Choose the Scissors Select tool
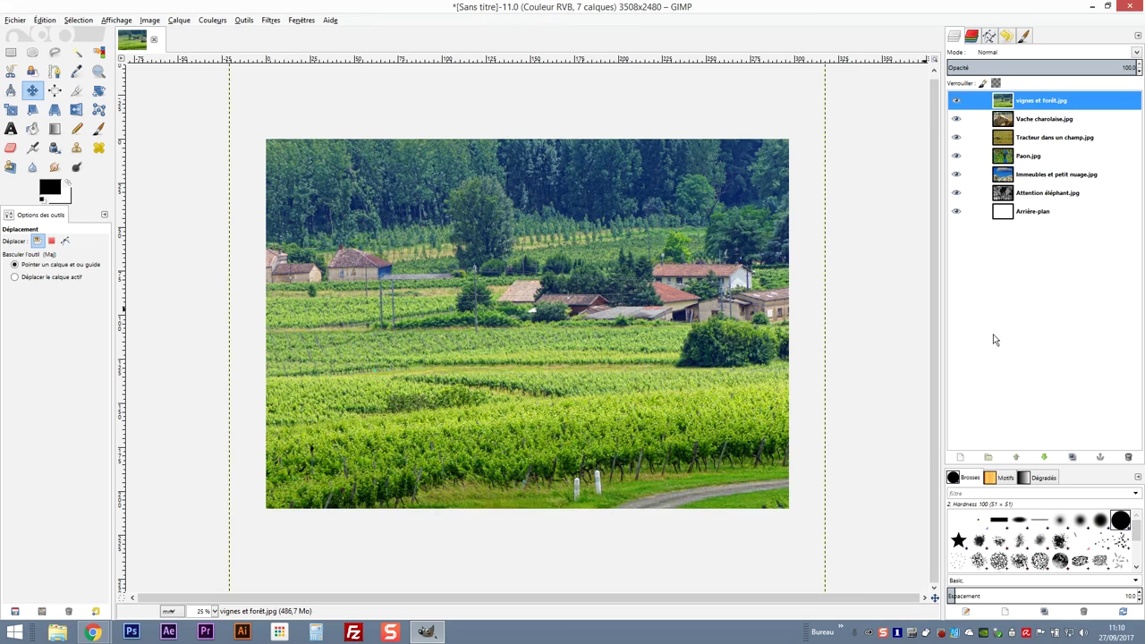 [11, 72]
